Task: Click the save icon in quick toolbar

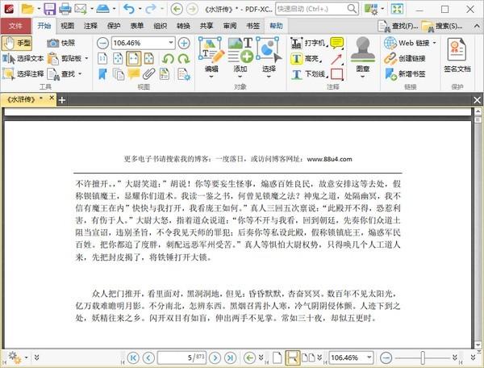Action: tap(50, 9)
